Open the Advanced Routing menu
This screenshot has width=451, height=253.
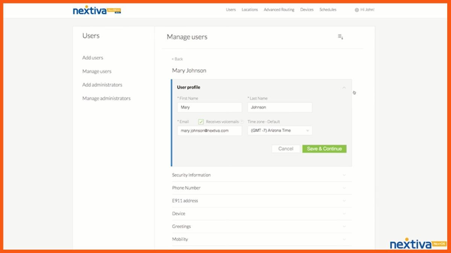pyautogui.click(x=279, y=10)
